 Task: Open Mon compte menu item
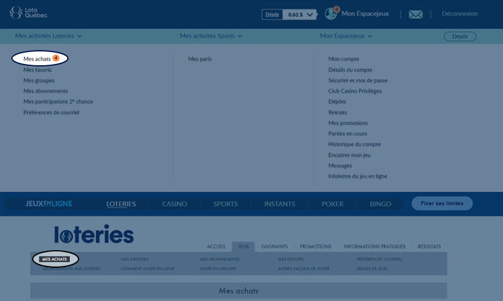343,59
